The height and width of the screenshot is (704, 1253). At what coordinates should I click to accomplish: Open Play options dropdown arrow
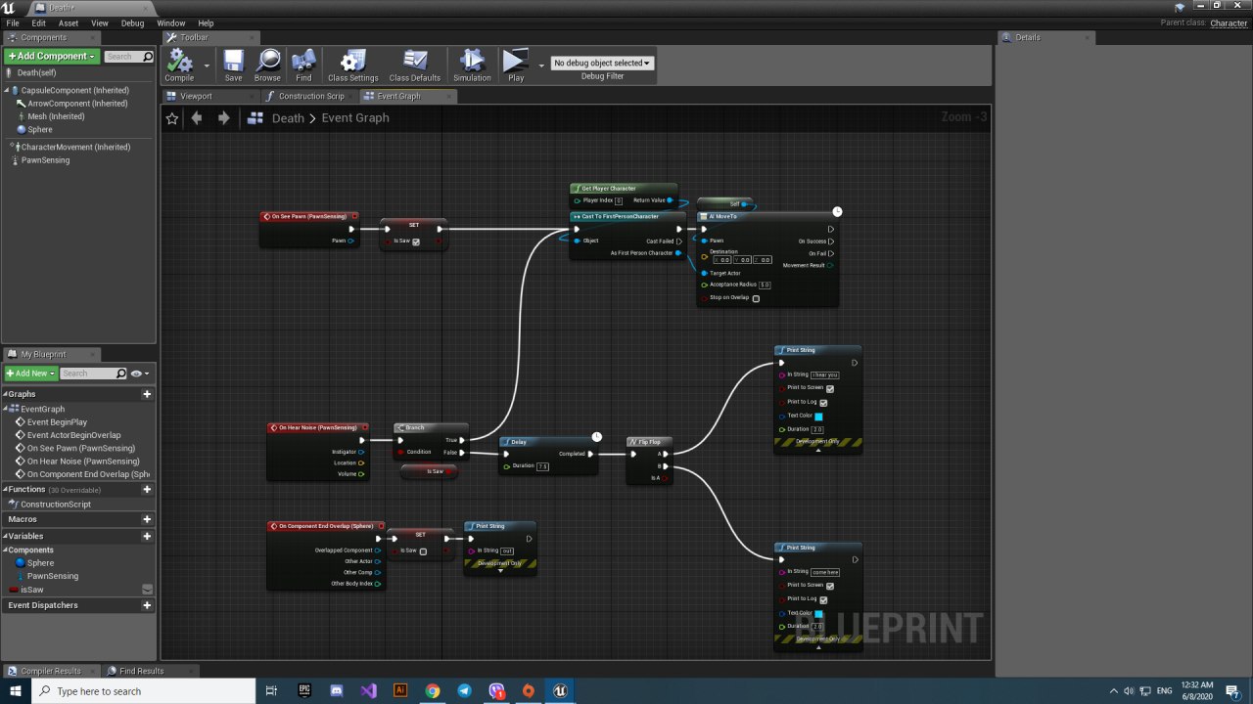pos(541,66)
